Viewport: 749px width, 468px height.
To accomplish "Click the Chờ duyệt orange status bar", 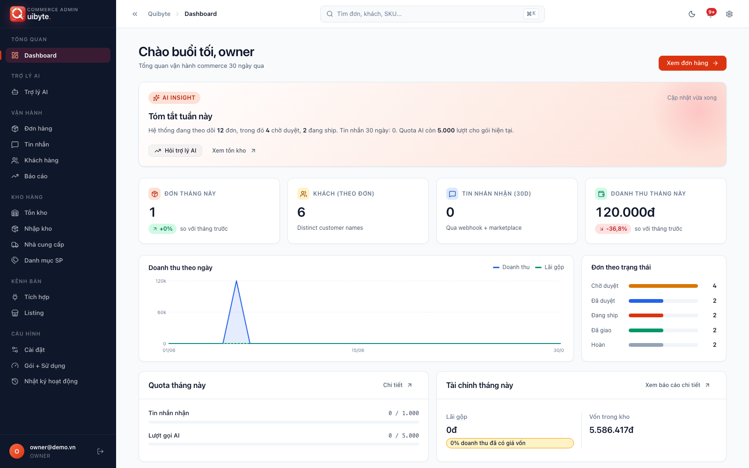I will (x=663, y=286).
